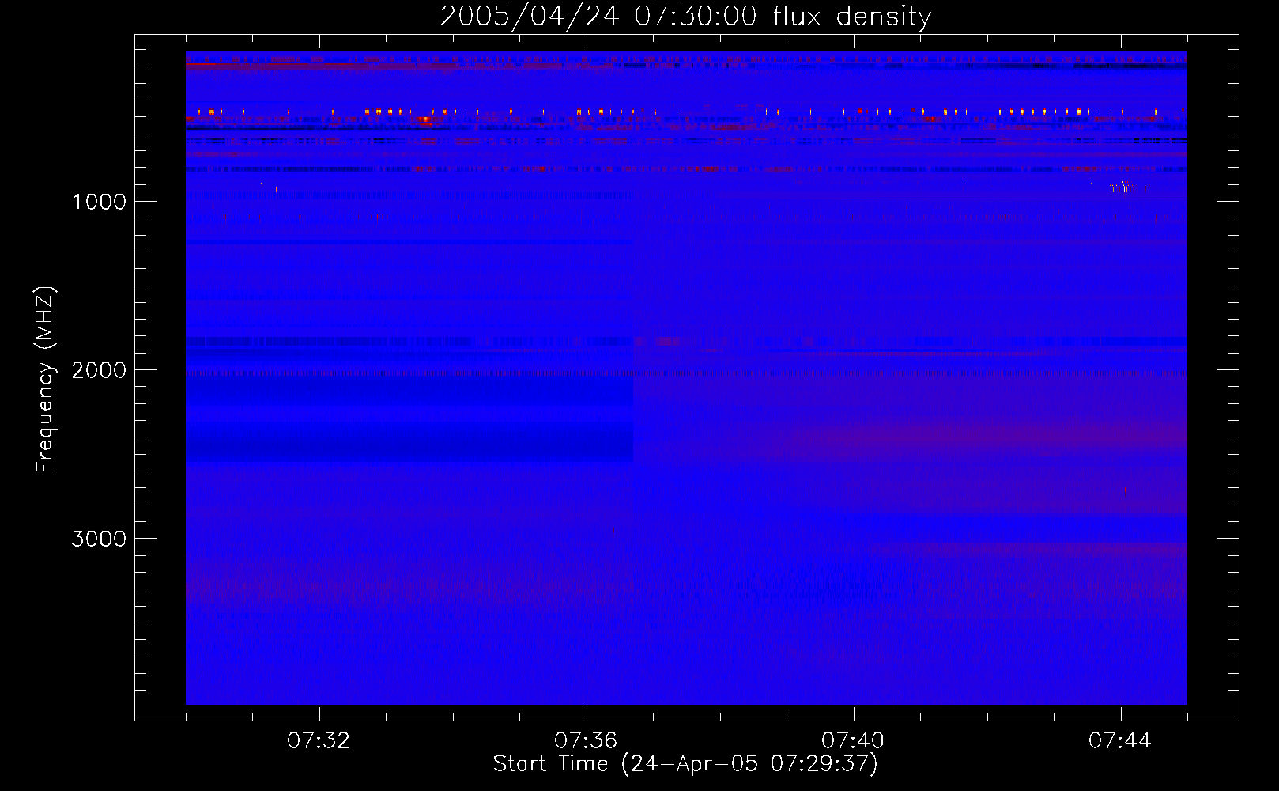Viewport: 1279px width, 791px height.
Task: Click the 'Start Time (24-Apr-05 07:29:37)' x-axis label
Action: pyautogui.click(x=685, y=764)
